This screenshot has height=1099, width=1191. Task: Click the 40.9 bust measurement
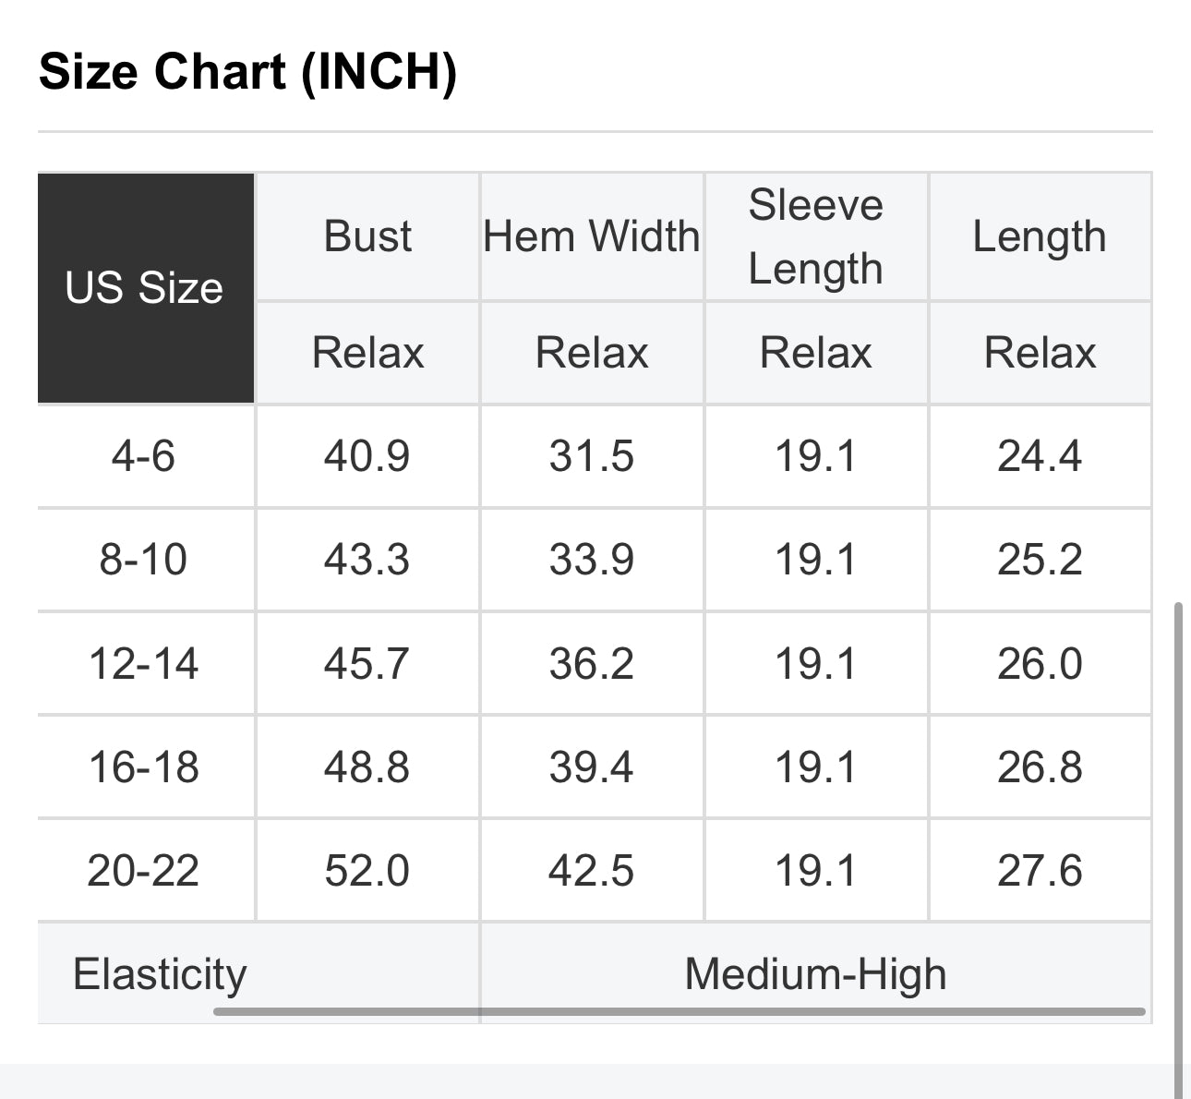click(367, 456)
